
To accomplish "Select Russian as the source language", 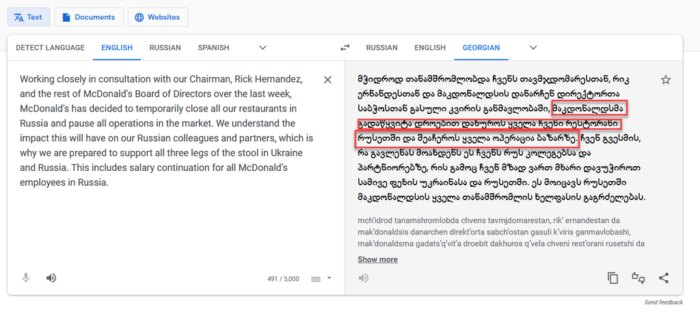I will pyautogui.click(x=165, y=47).
